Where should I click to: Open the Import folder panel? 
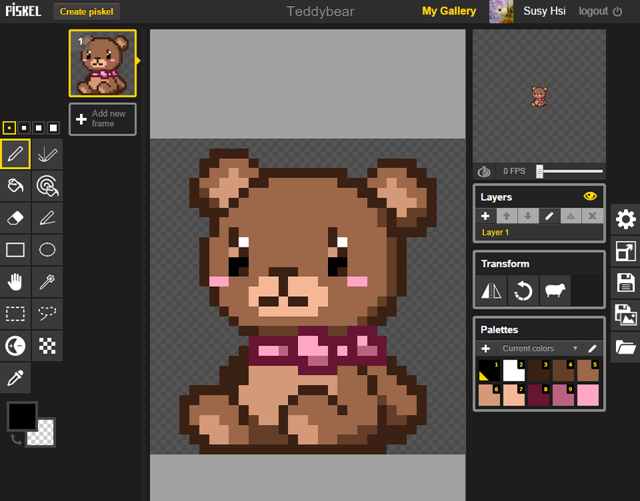[625, 347]
